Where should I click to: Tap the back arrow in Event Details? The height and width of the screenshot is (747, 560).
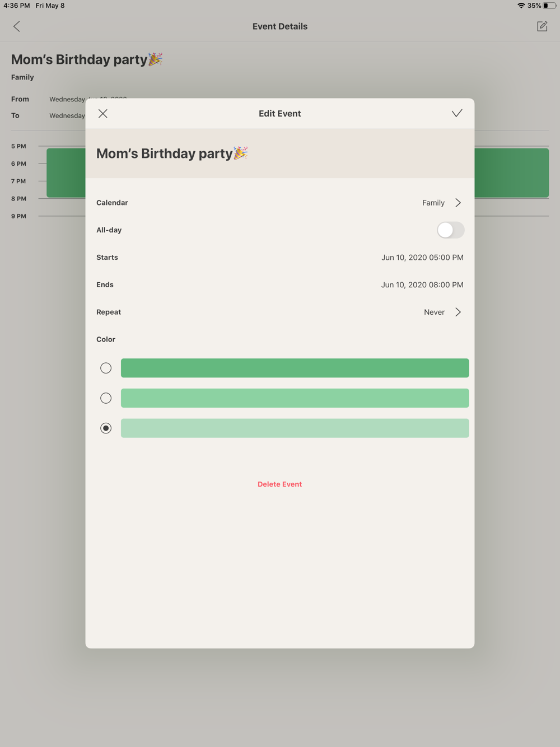[17, 26]
